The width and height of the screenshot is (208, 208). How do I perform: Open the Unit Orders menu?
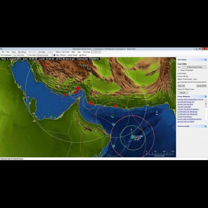[42, 52]
